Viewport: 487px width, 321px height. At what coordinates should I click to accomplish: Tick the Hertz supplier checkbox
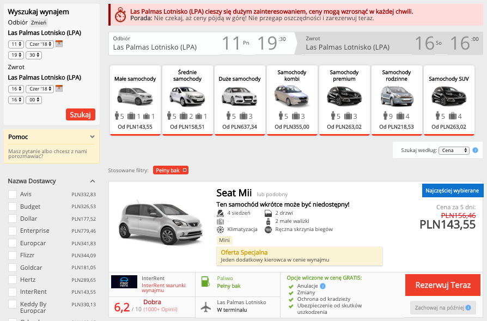click(x=13, y=280)
